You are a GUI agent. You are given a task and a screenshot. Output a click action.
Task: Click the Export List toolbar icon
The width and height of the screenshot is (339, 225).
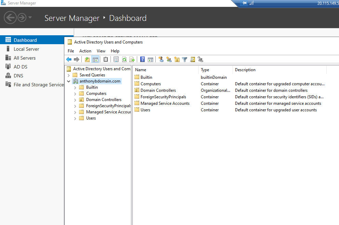click(x=132, y=60)
